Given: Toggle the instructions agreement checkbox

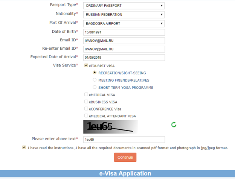Looking at the screenshot, I should coord(24,148).
